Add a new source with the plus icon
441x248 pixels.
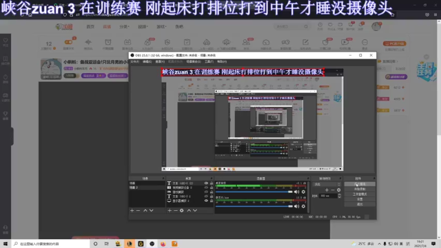(170, 210)
